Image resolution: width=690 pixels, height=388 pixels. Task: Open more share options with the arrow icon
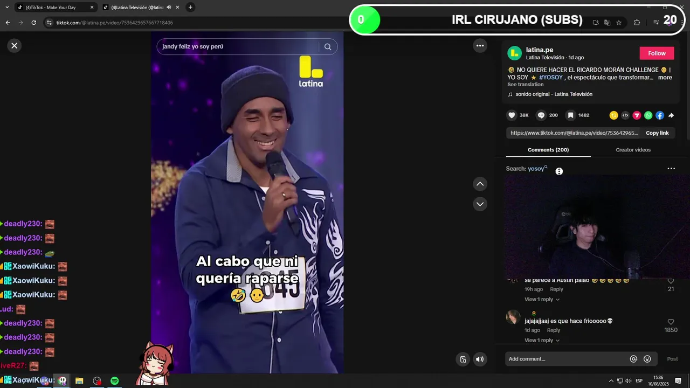coord(671,115)
